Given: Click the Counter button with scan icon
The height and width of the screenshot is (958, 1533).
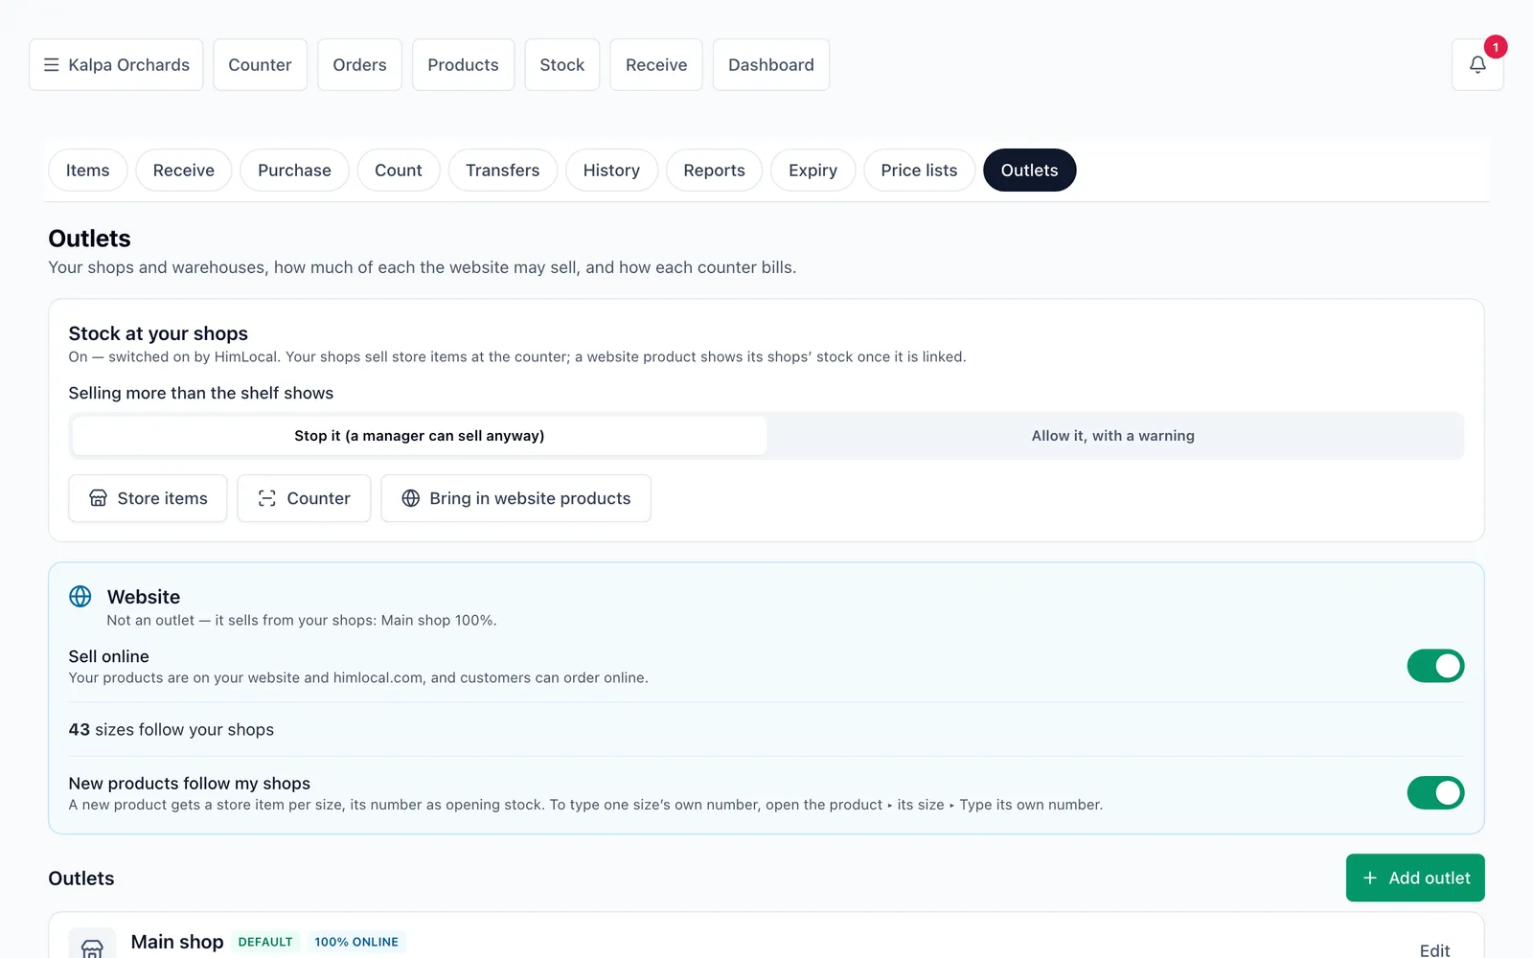Looking at the screenshot, I should 304,498.
